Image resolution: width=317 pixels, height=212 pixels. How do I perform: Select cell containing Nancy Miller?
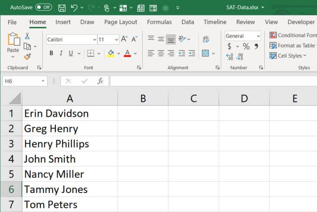tap(70, 174)
